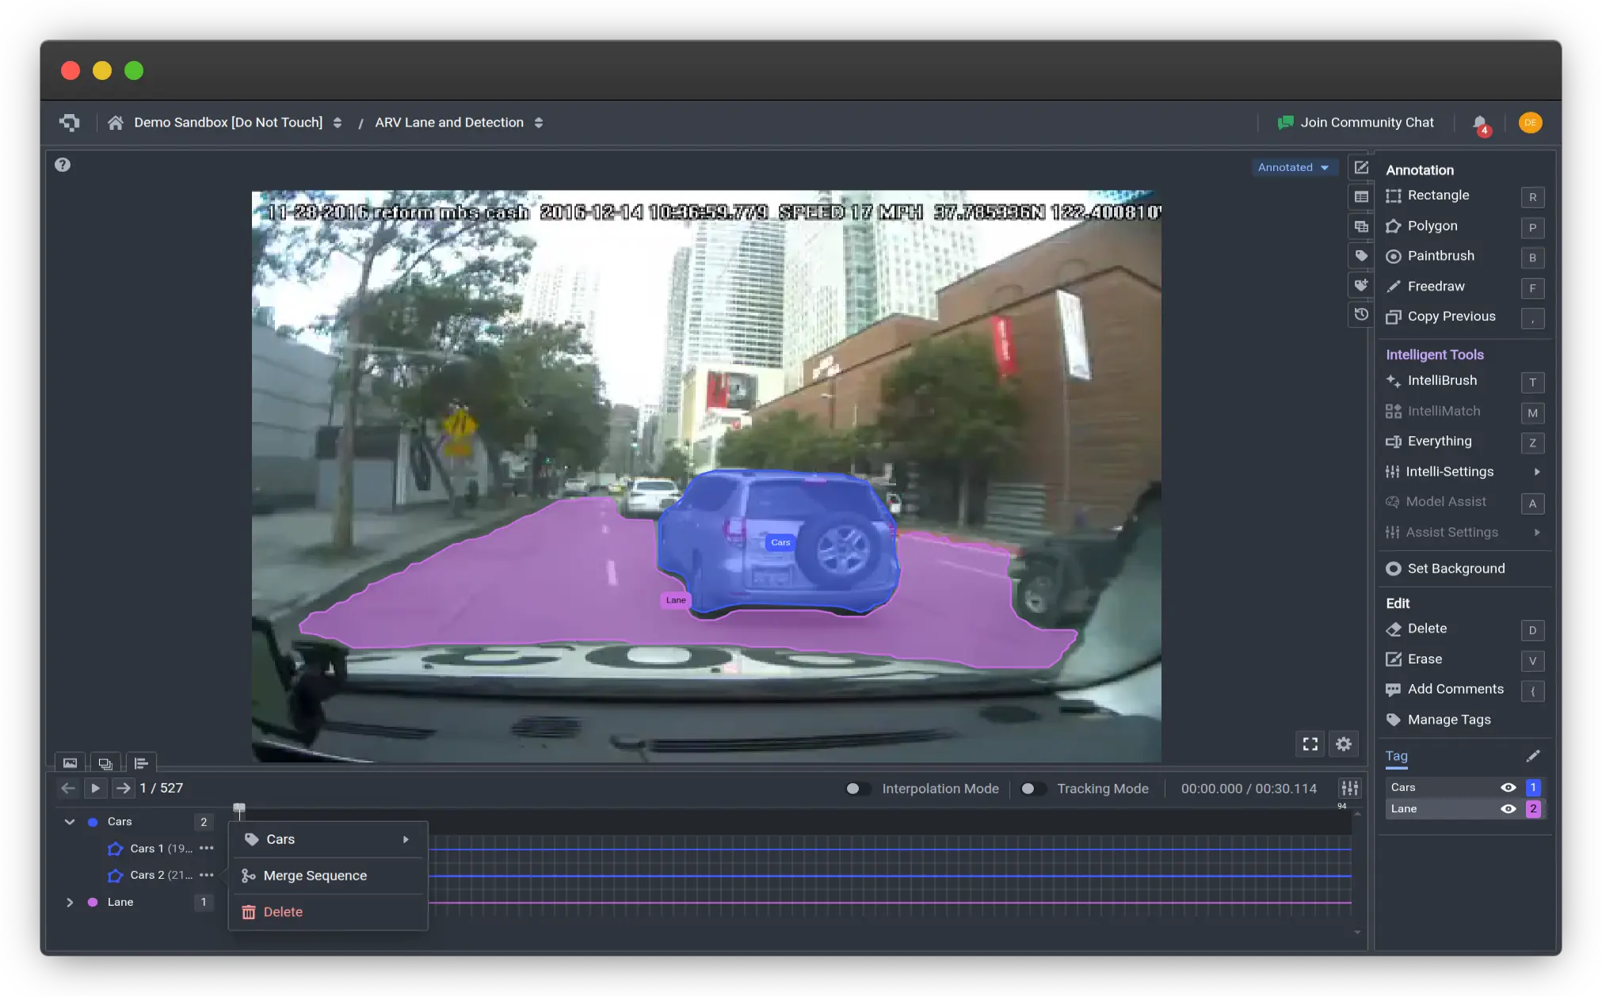
Task: Open notifications bell icon
Action: tap(1479, 124)
